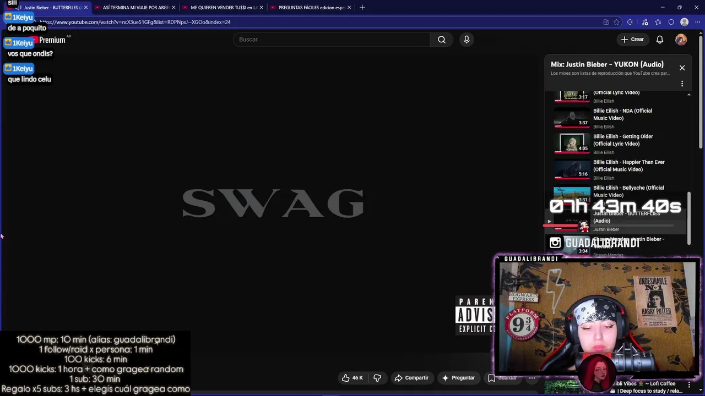Click the Mix playlist title text

[607, 64]
